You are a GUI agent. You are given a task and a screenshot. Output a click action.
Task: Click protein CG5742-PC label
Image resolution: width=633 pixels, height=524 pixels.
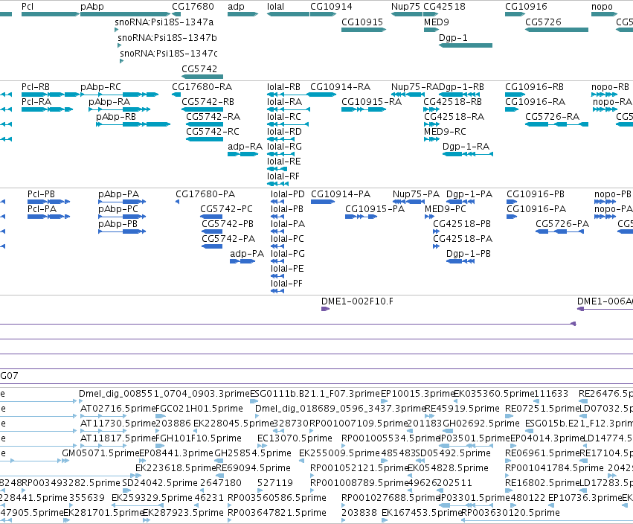click(x=226, y=209)
